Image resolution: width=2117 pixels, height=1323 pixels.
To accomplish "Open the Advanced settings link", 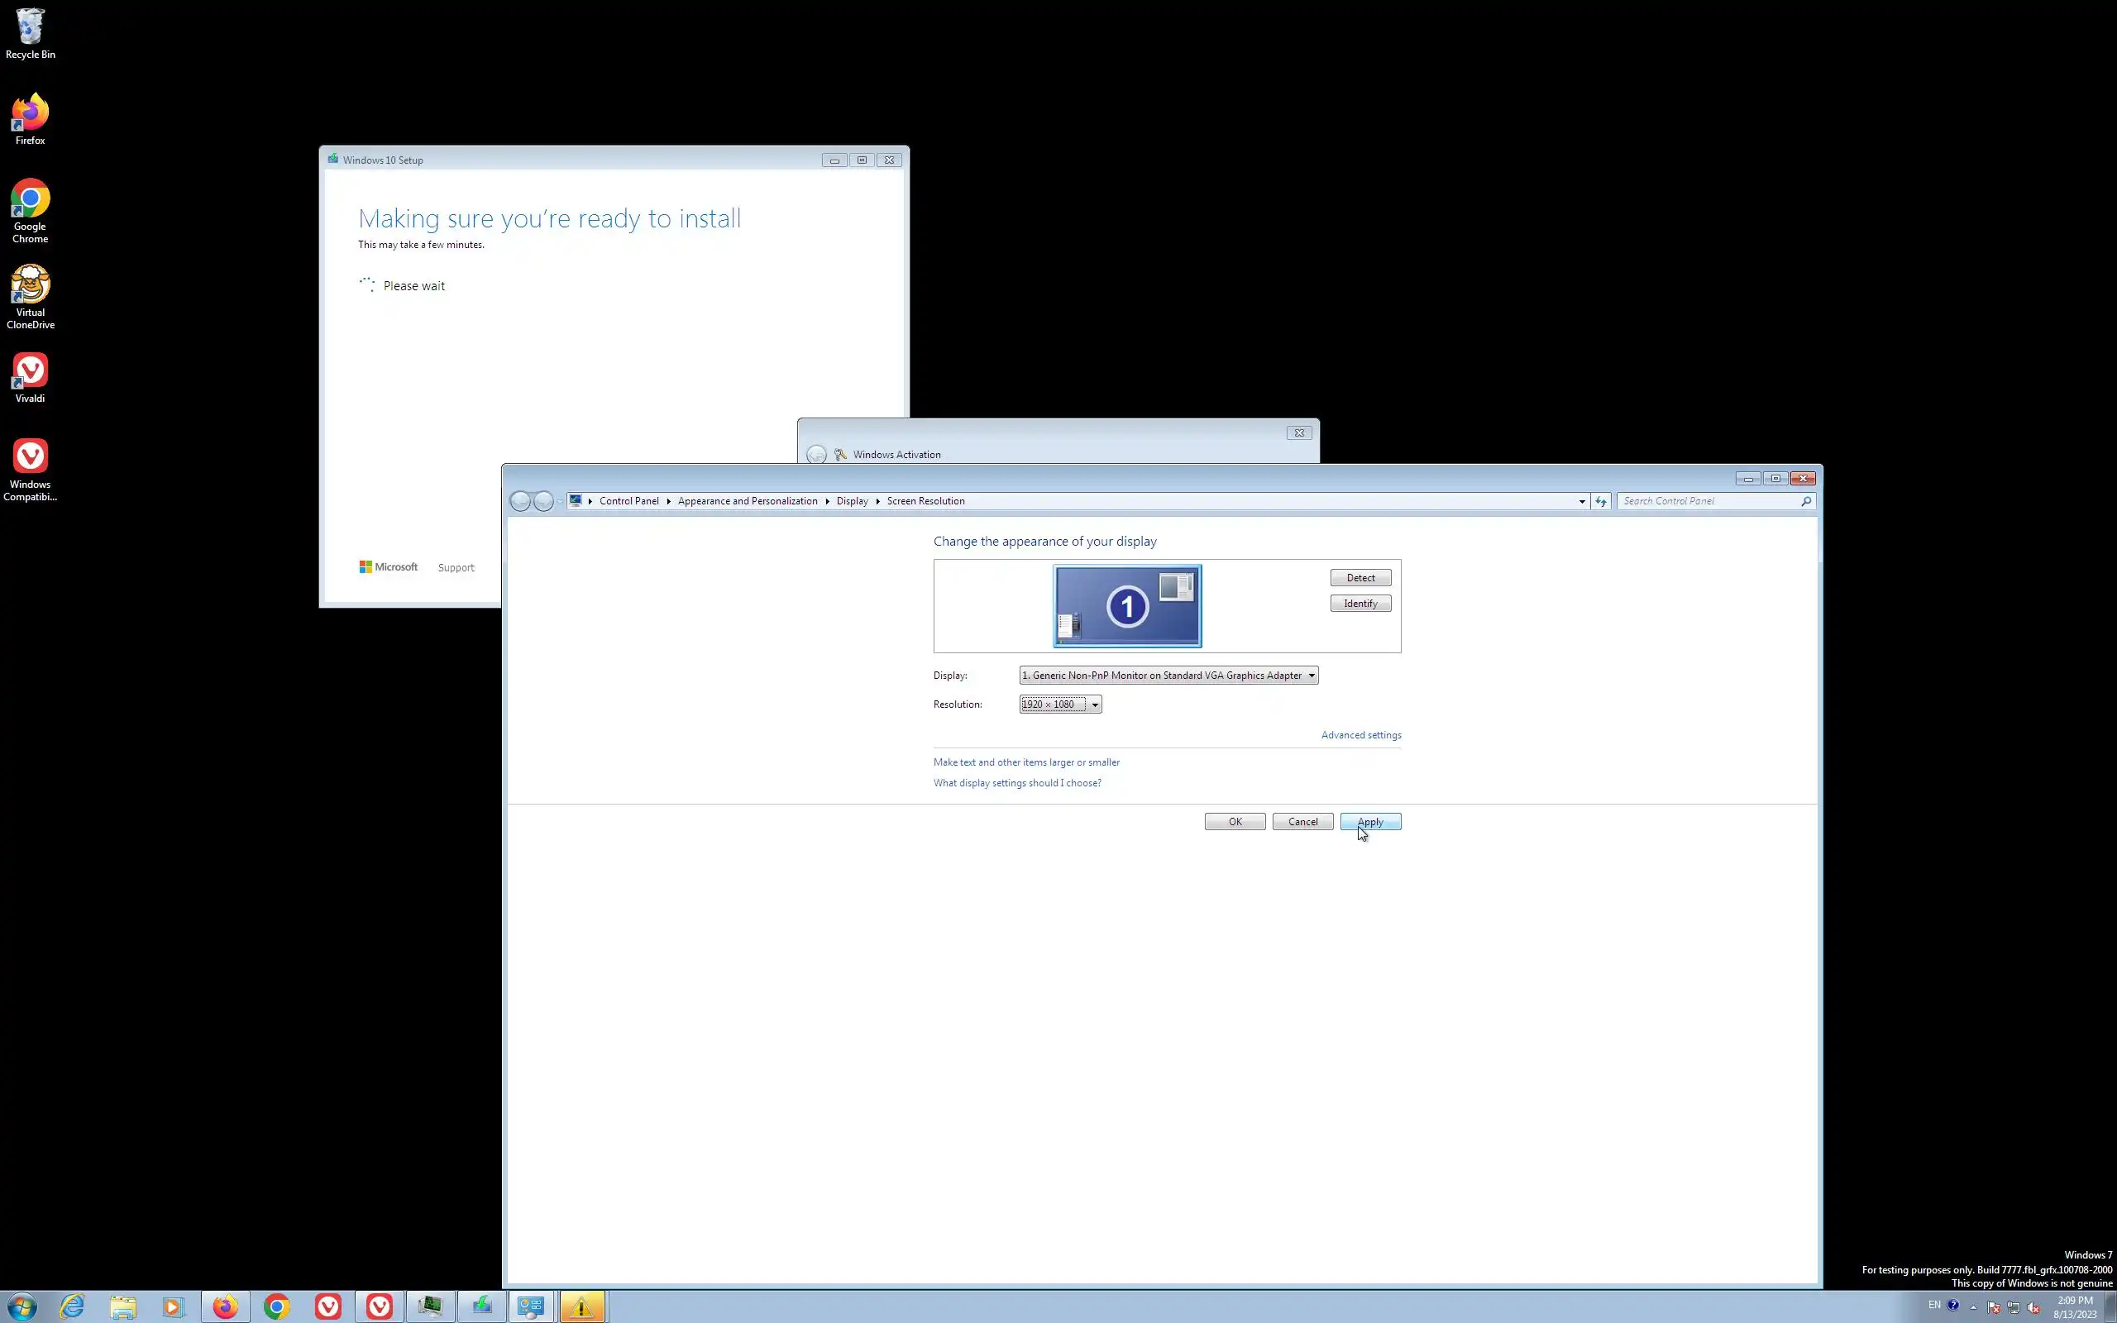I will coord(1360,735).
